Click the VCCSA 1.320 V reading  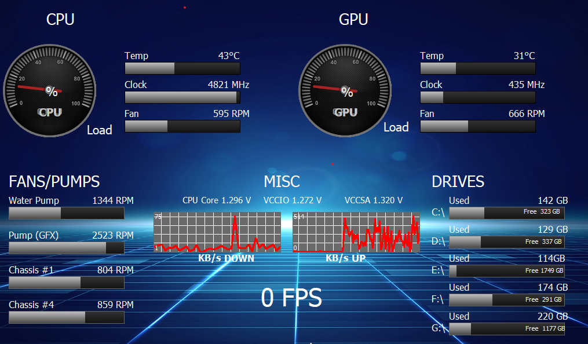point(374,200)
